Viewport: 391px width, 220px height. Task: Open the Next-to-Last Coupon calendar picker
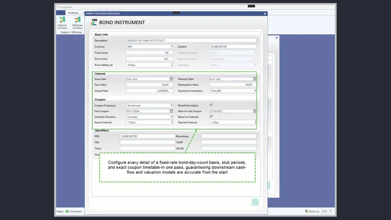[x=254, y=111]
